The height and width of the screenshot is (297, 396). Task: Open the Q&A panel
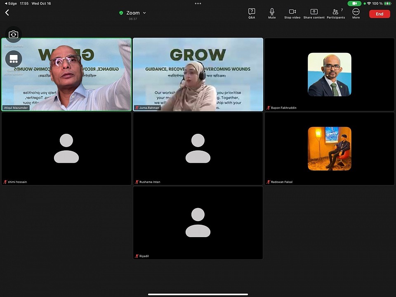click(x=252, y=13)
